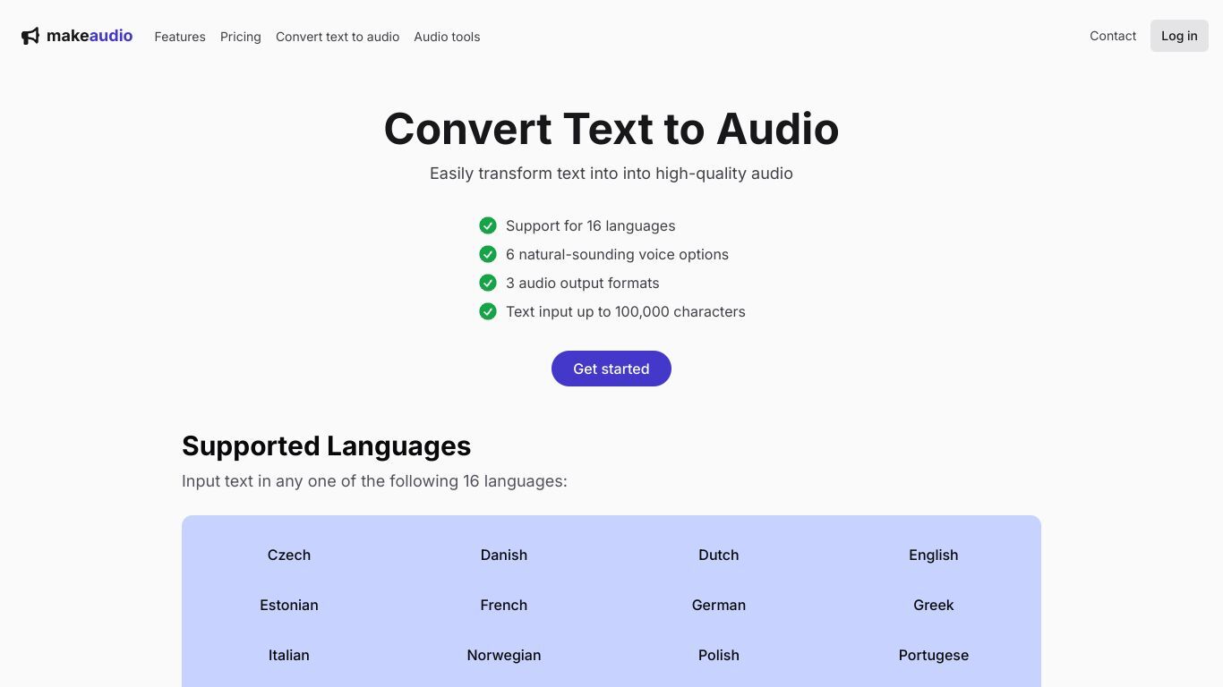Open the Features menu item
Image resolution: width=1223 pixels, height=687 pixels.
tap(180, 37)
